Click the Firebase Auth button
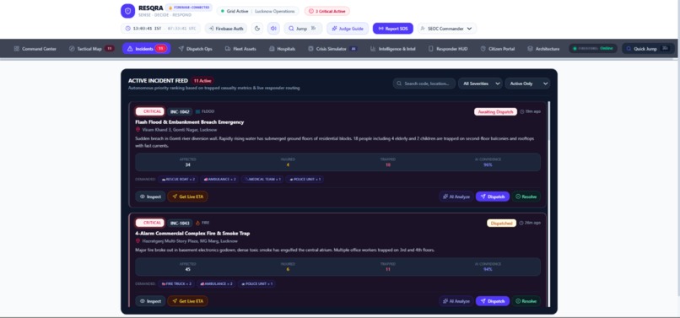The image size is (680, 318). (x=226, y=29)
